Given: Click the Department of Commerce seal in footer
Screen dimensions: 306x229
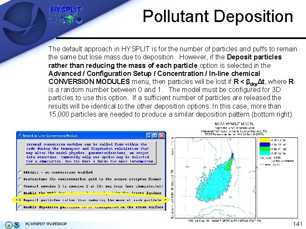Looking at the screenshot, I should (x=8, y=225).
